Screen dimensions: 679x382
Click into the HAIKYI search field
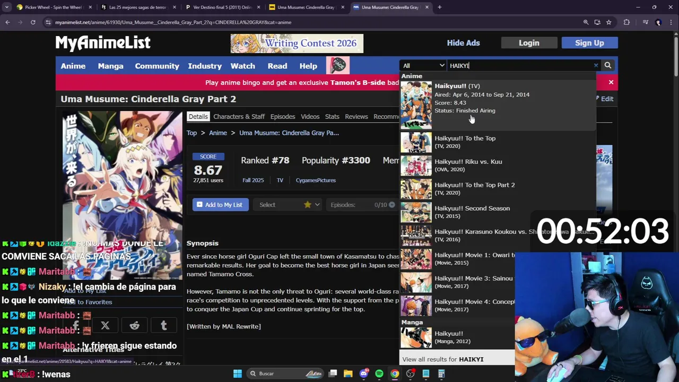(x=520, y=66)
